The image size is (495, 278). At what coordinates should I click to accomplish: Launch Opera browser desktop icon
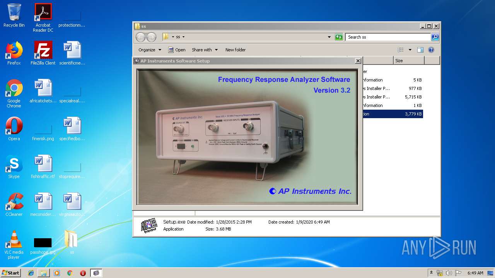coord(14,129)
